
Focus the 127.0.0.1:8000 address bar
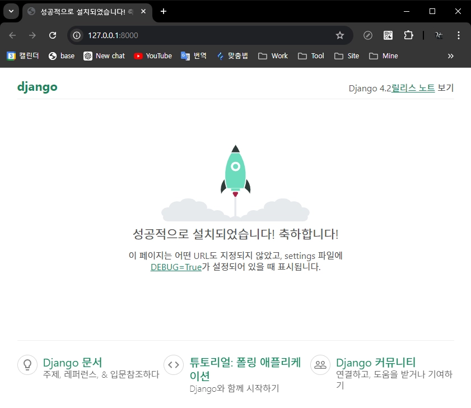(x=210, y=35)
